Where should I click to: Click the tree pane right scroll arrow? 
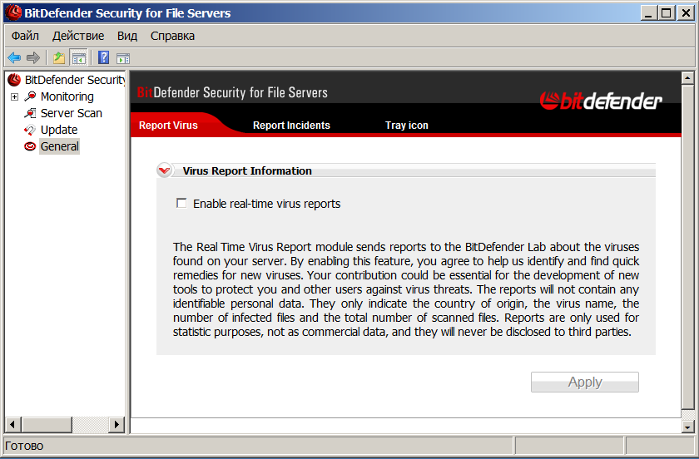116,424
